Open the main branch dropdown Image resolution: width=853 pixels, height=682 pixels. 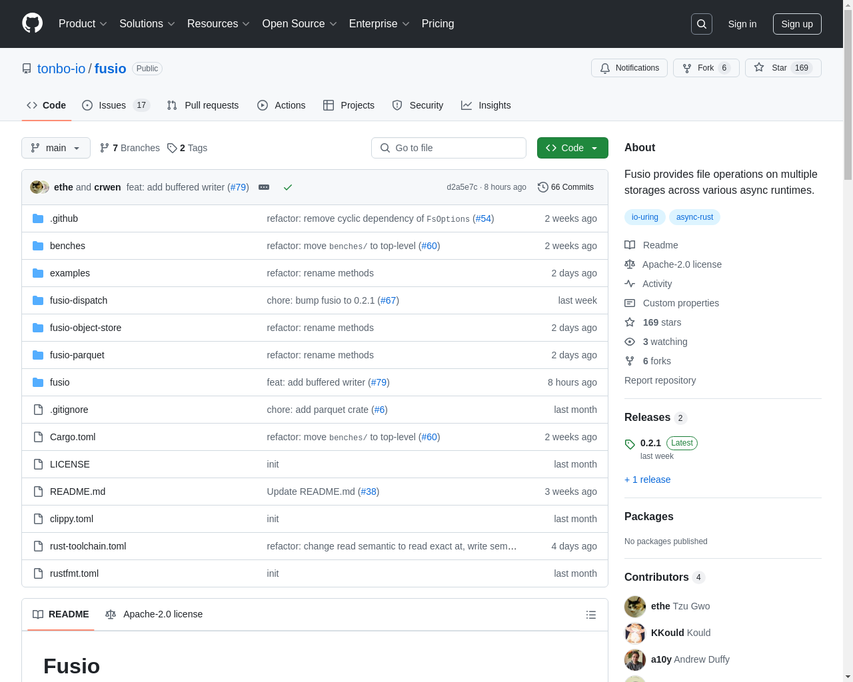pos(56,148)
